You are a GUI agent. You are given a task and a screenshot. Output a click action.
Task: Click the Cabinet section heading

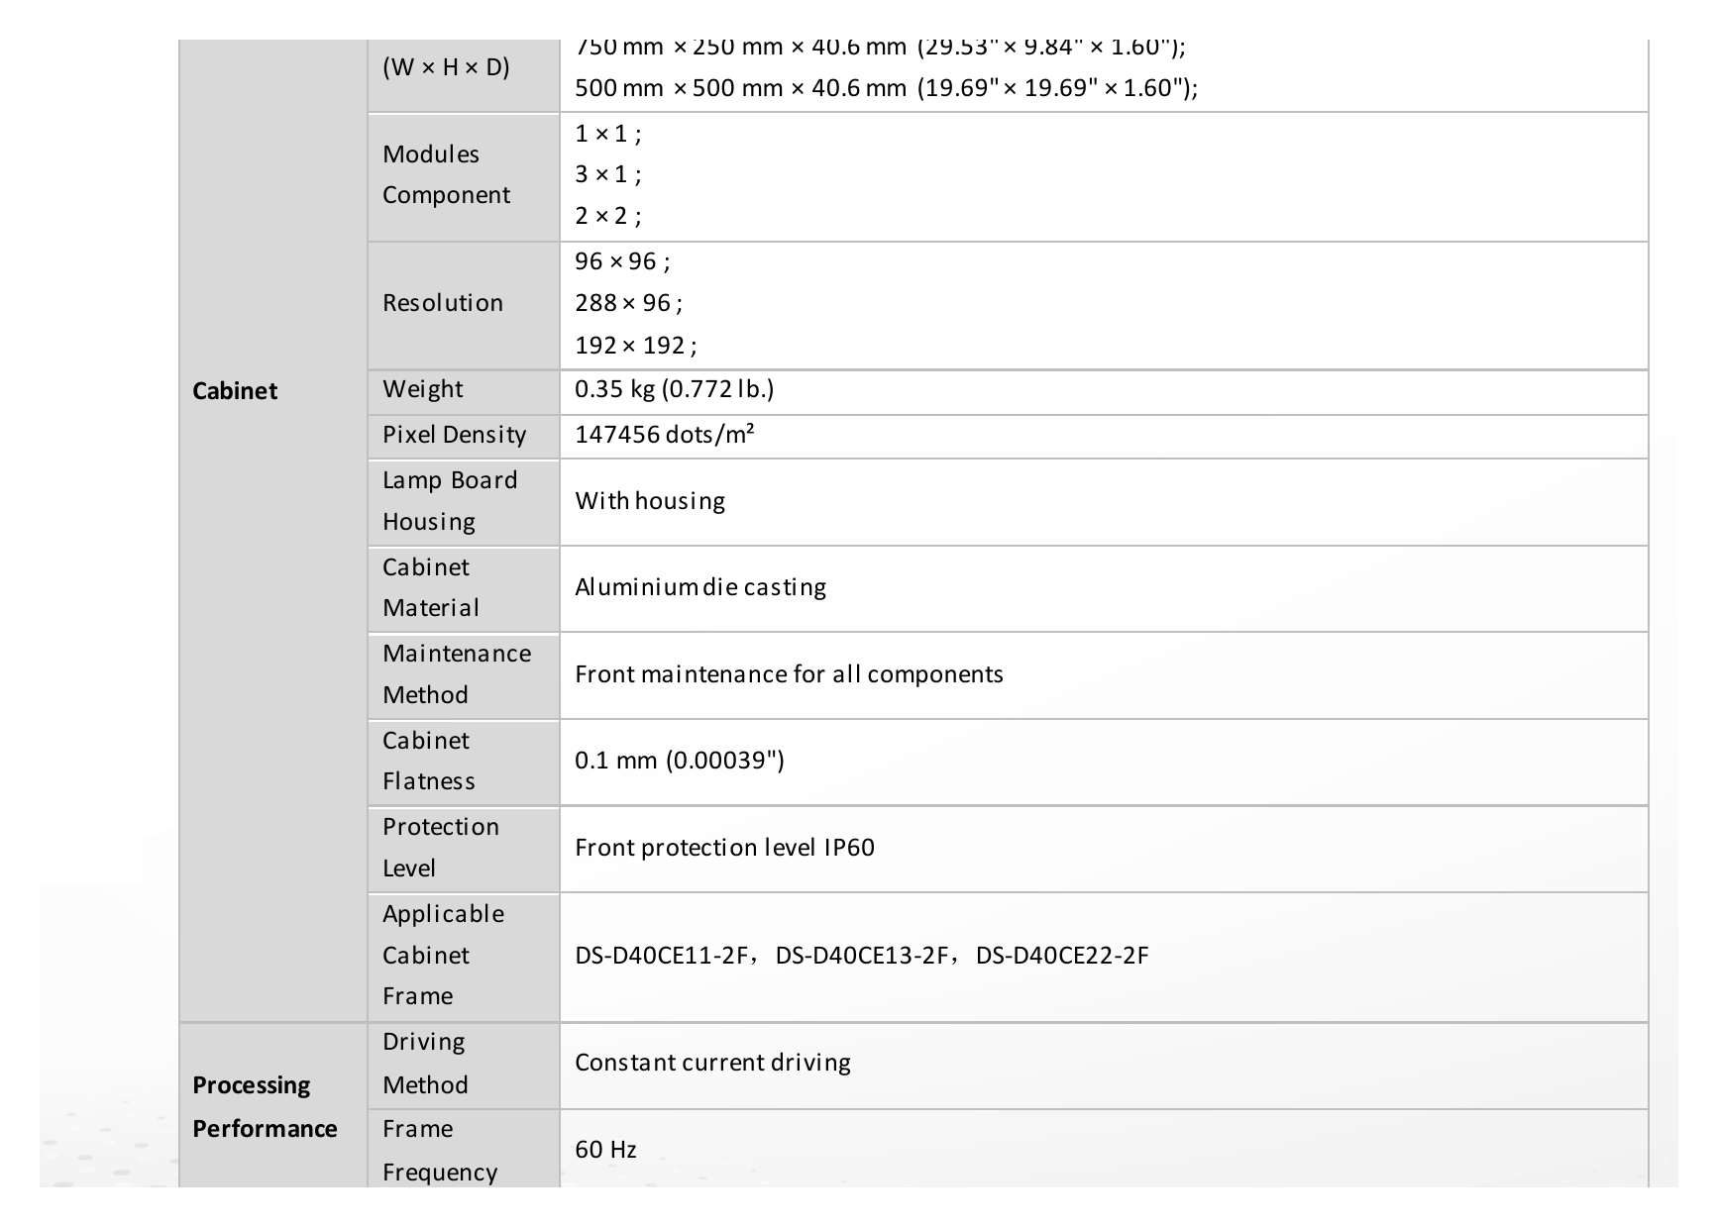235,391
